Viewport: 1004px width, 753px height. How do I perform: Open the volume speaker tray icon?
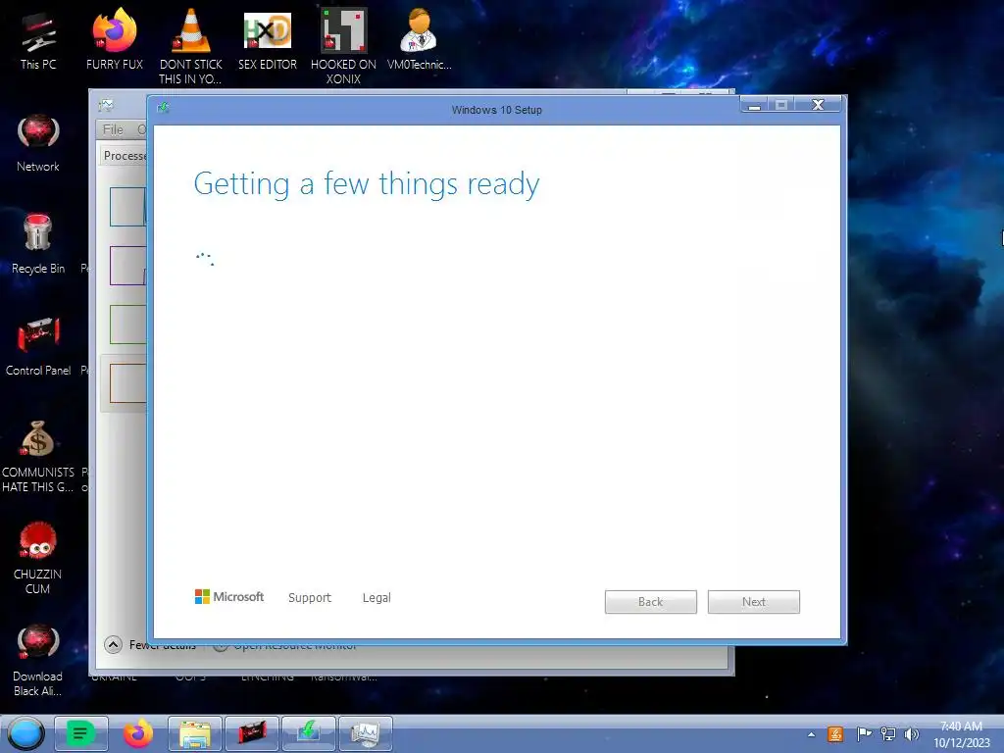pos(911,734)
